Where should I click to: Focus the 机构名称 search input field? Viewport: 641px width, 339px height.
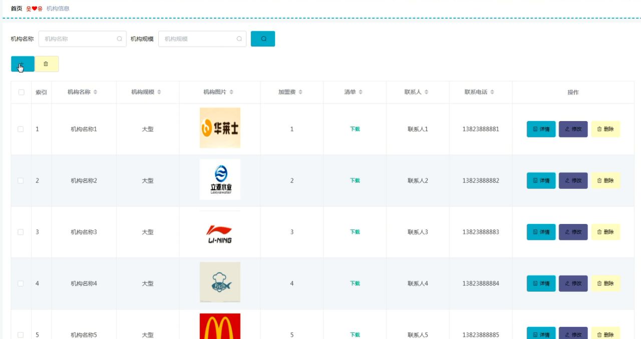click(83, 39)
